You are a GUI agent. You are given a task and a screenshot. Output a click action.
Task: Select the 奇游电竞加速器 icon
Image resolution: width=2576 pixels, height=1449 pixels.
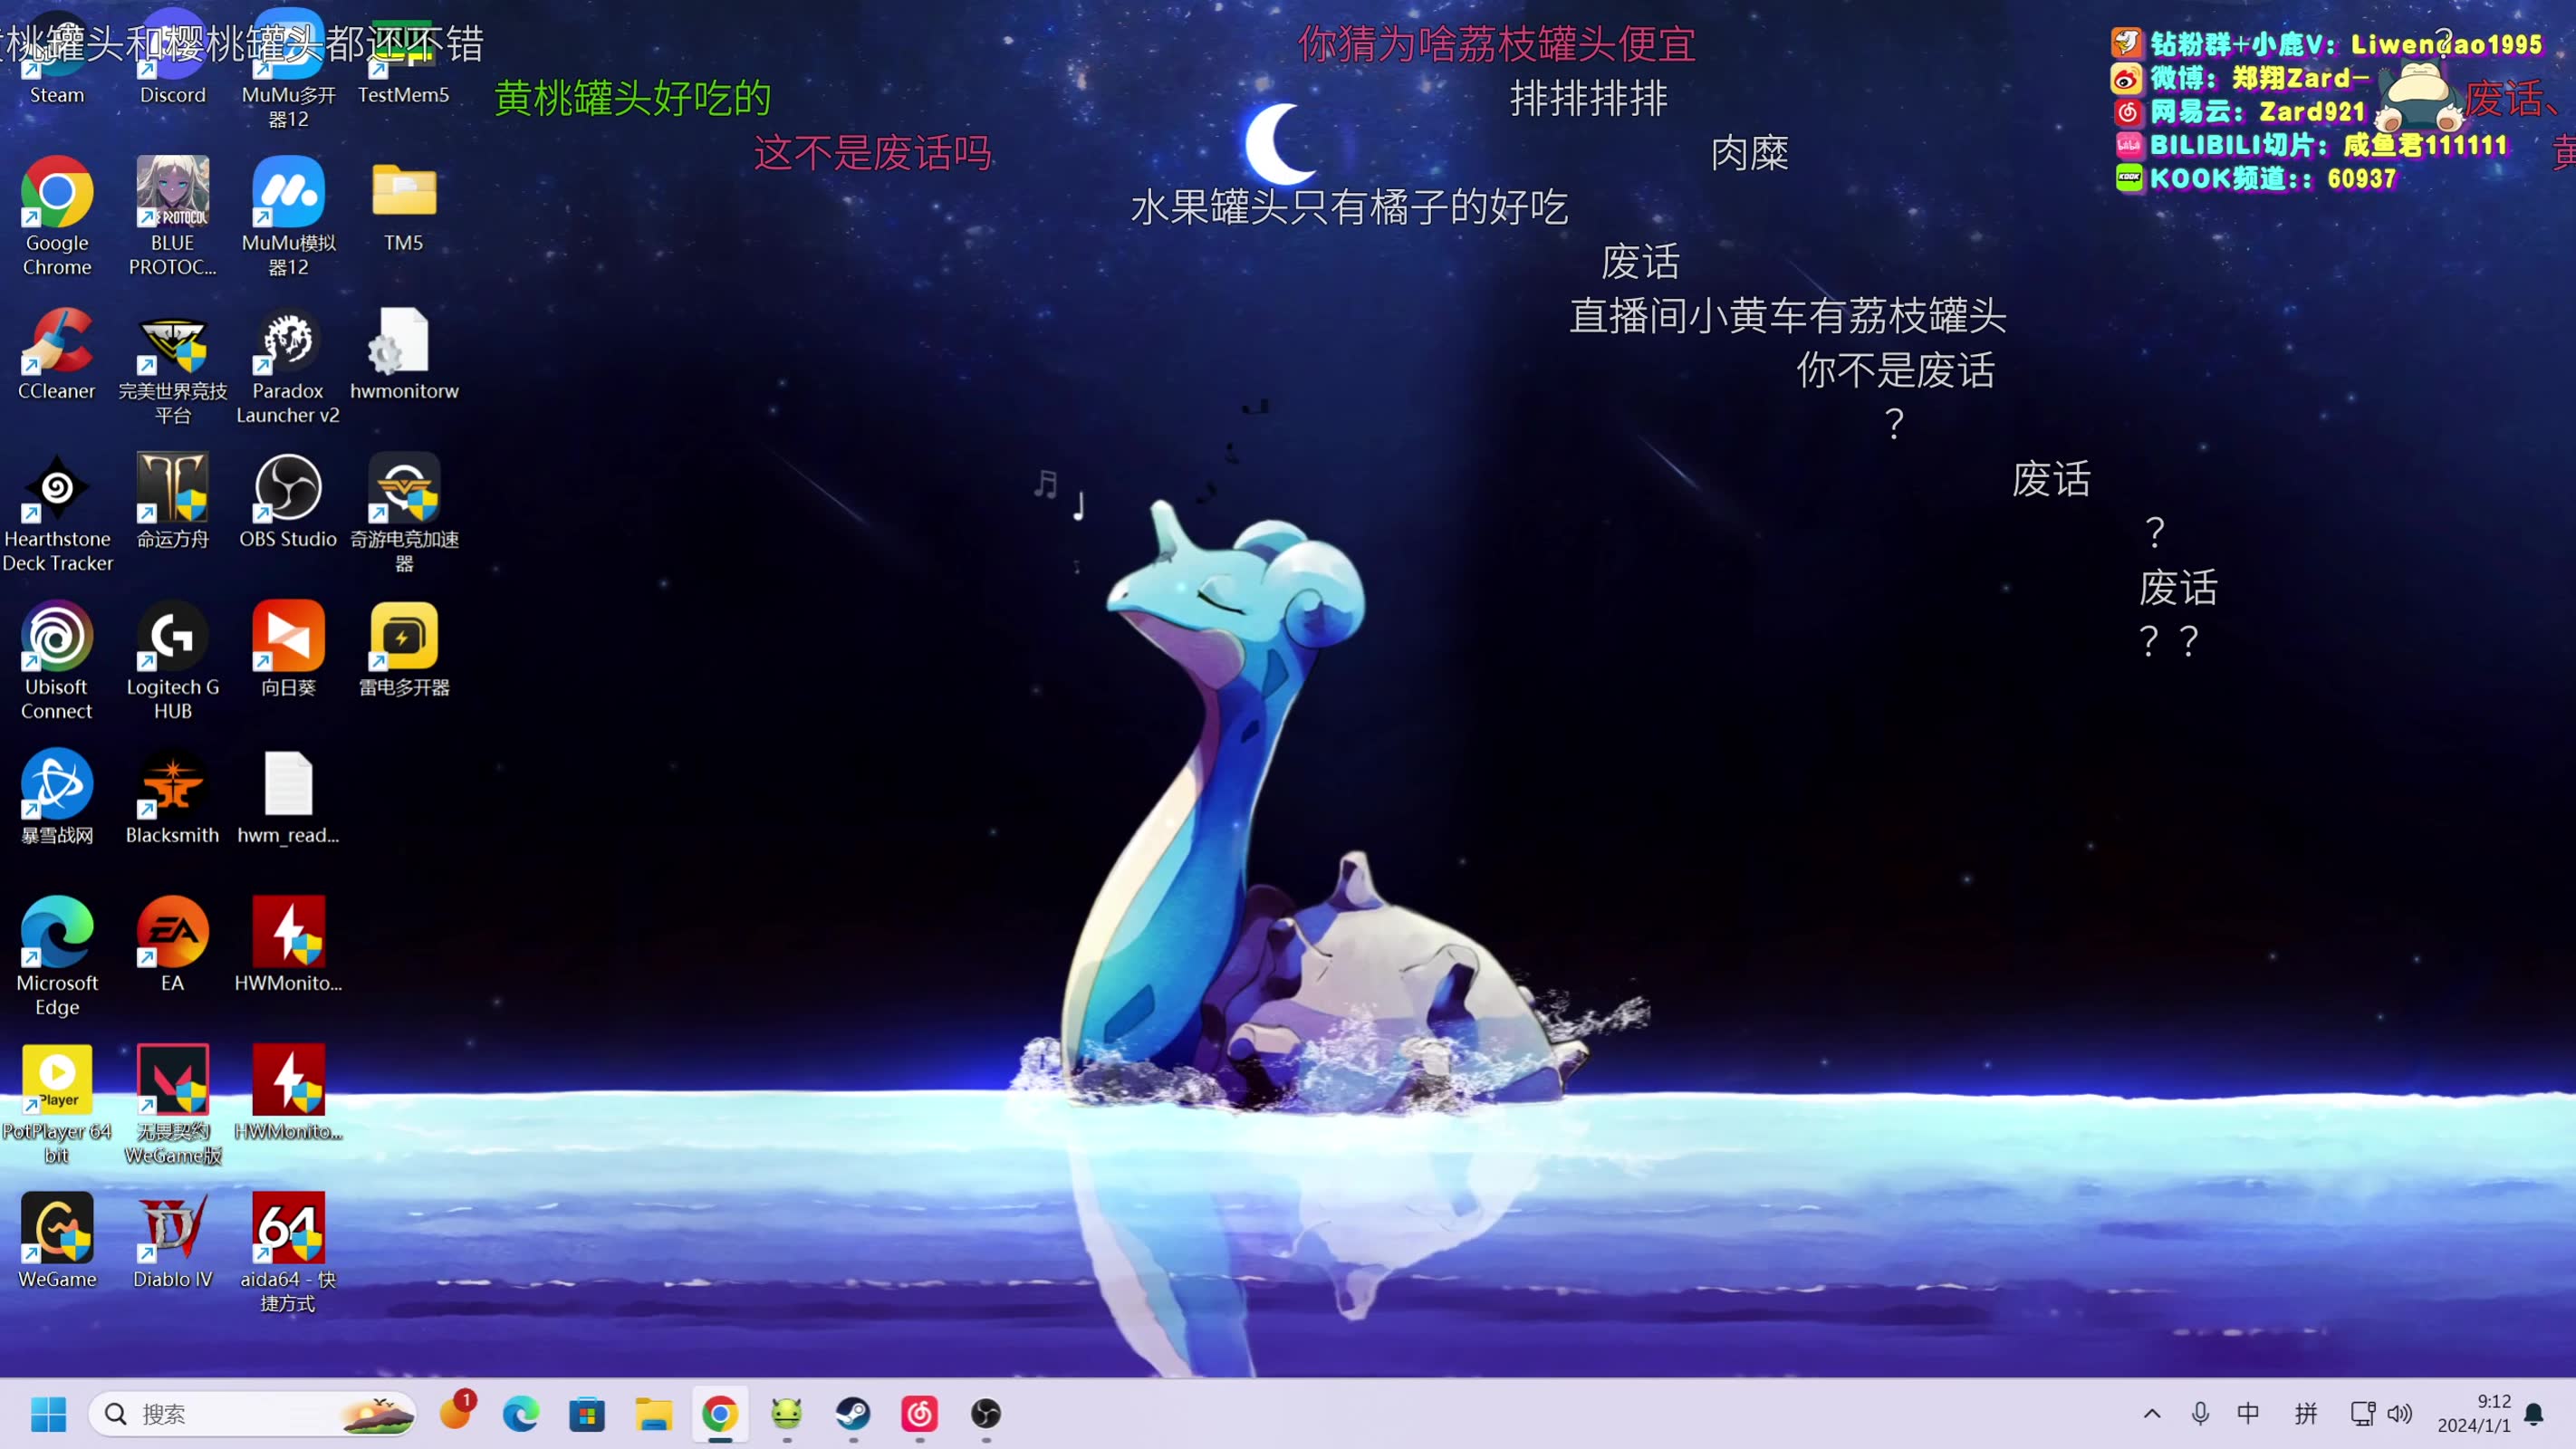[x=404, y=512]
